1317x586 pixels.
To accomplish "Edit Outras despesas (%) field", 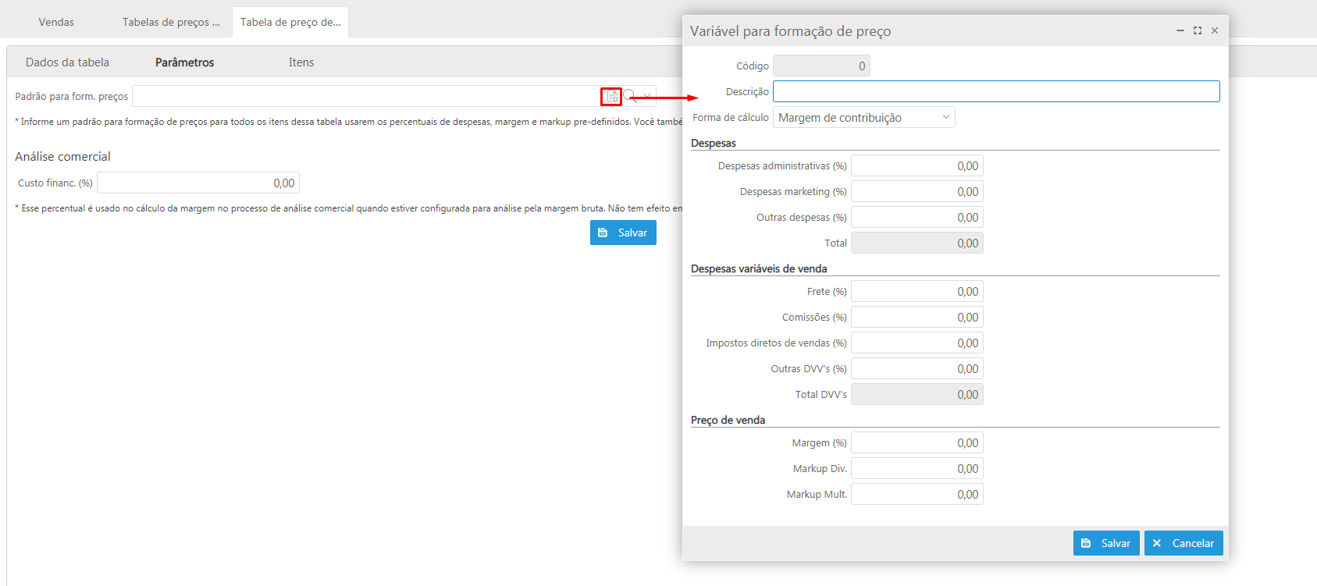I will click(917, 217).
